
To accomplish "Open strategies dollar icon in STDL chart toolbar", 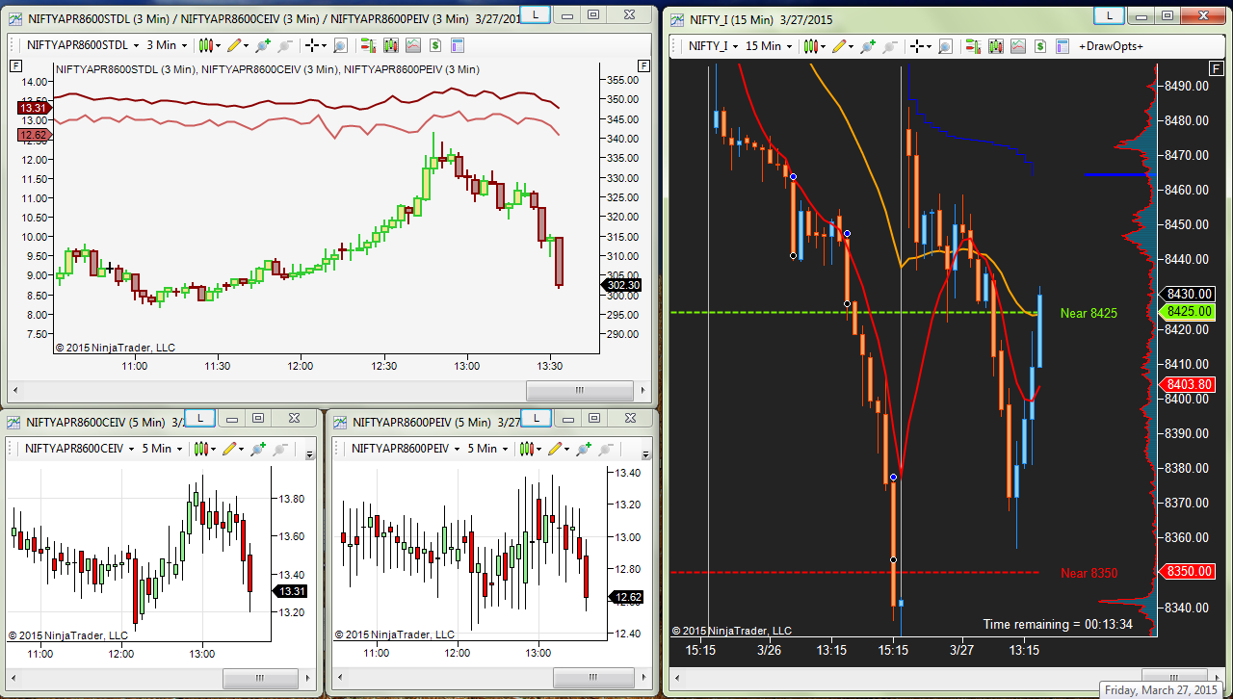I will click(x=435, y=45).
